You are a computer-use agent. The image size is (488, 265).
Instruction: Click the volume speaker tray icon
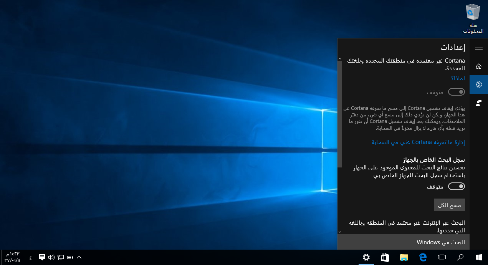coord(51,257)
